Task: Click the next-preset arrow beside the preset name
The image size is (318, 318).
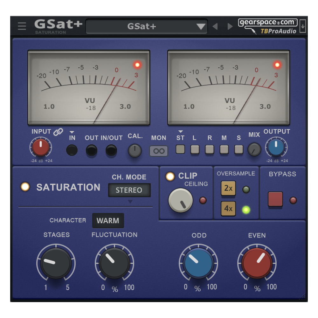Action: (x=230, y=26)
